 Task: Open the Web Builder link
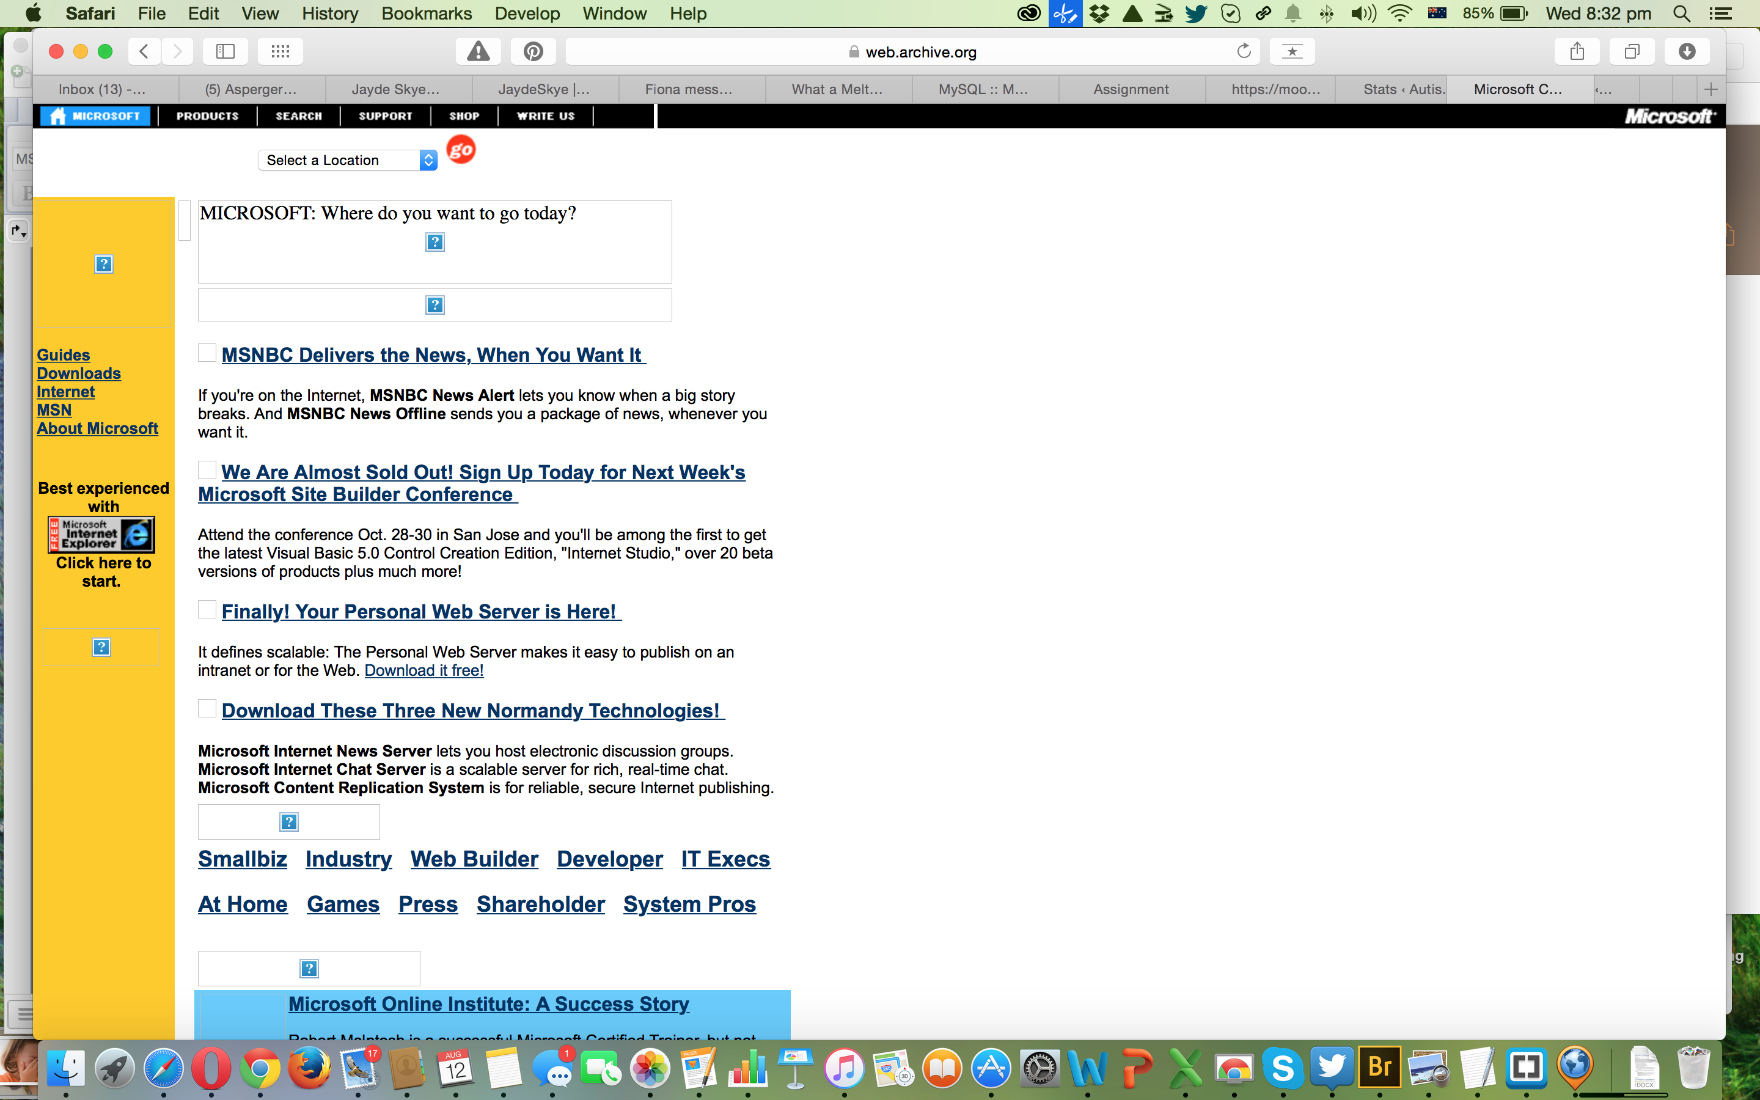(x=474, y=859)
